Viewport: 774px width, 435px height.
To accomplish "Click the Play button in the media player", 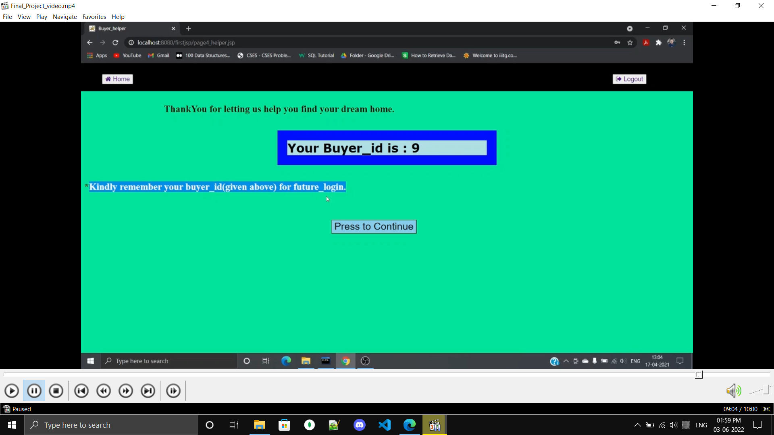I will tap(12, 391).
